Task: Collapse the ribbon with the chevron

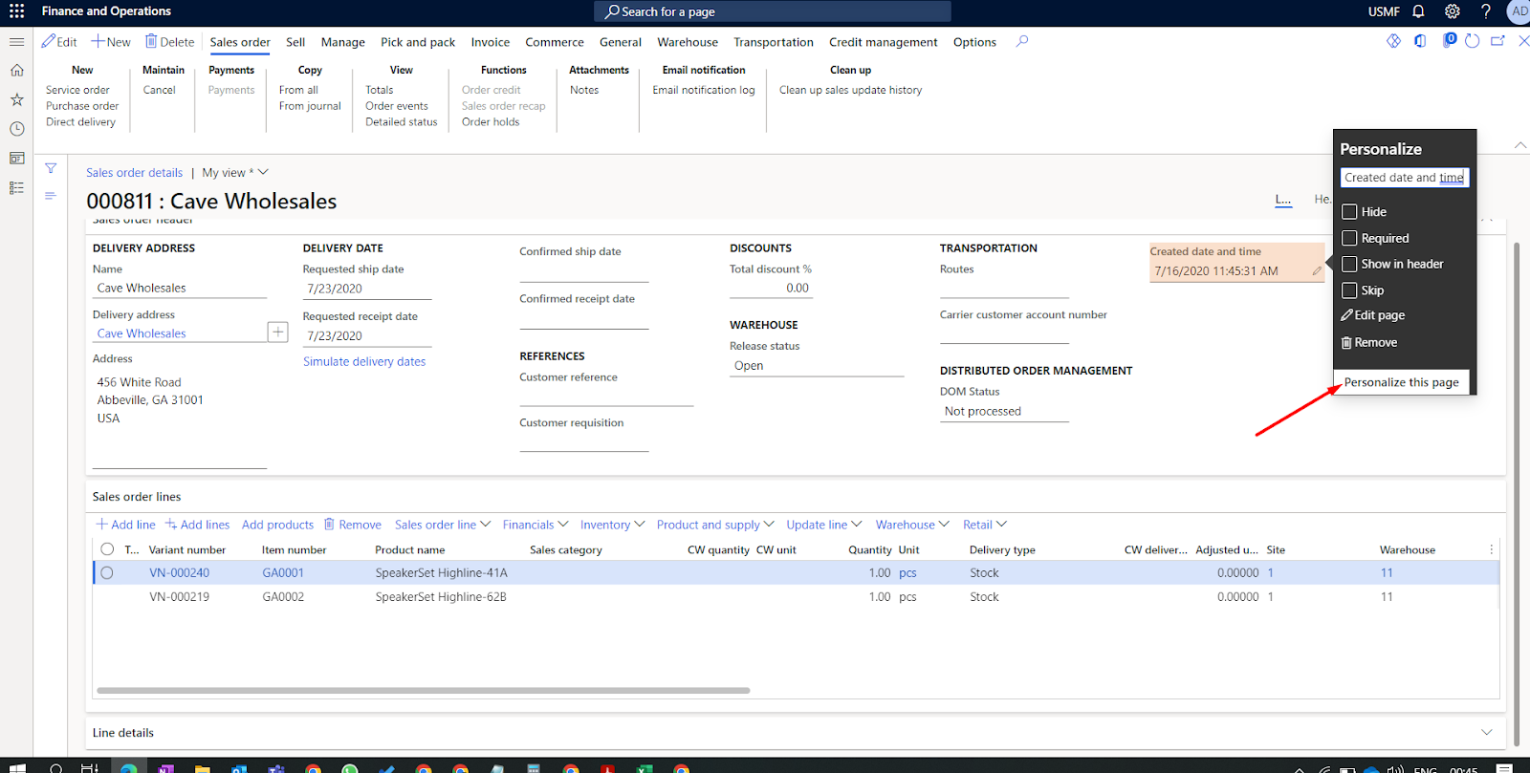Action: (x=1520, y=145)
